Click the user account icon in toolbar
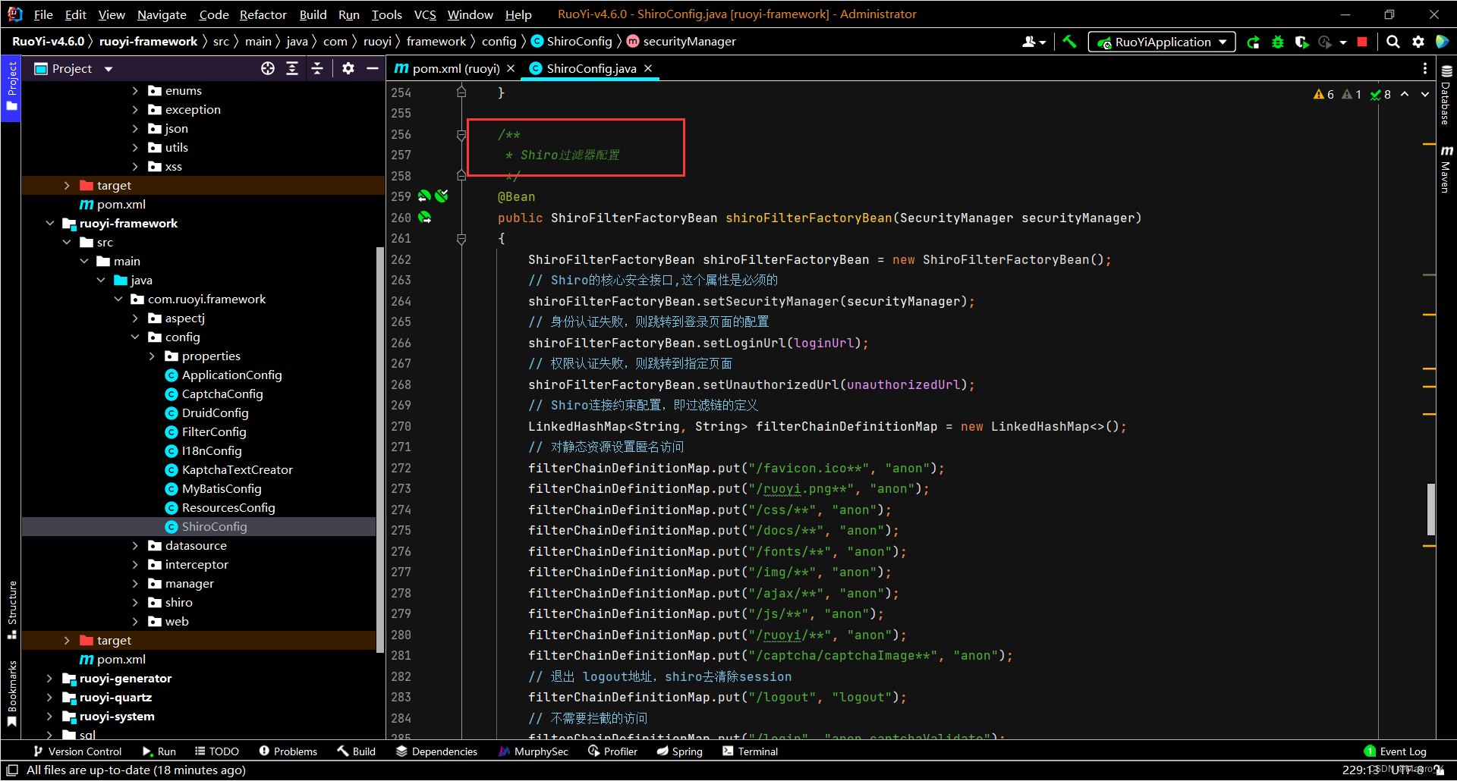This screenshot has height=781, width=1457. (x=1033, y=42)
